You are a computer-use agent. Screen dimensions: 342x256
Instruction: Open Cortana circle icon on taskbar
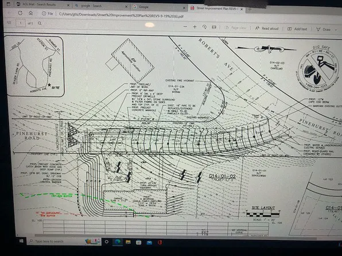(x=106, y=242)
